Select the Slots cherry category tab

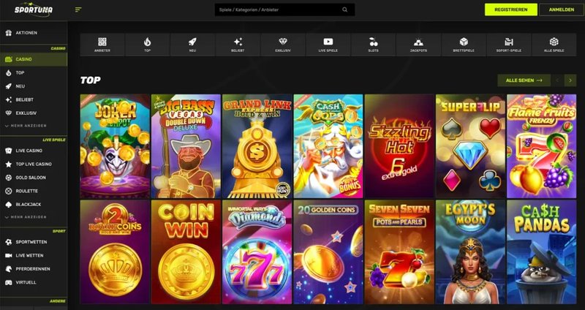(374, 45)
